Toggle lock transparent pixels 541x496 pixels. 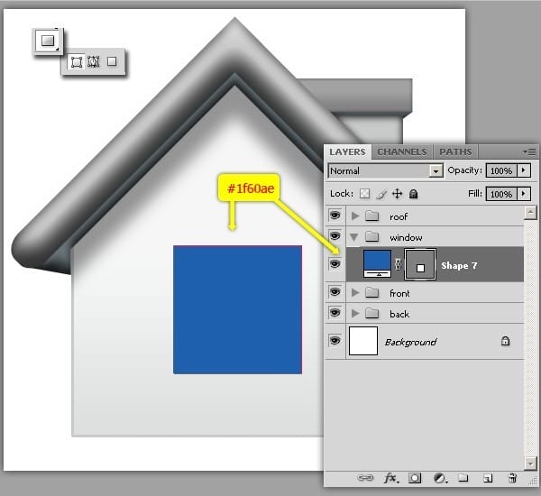point(364,194)
